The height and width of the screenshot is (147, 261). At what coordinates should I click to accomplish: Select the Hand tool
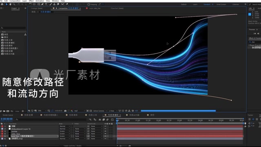(10, 4)
